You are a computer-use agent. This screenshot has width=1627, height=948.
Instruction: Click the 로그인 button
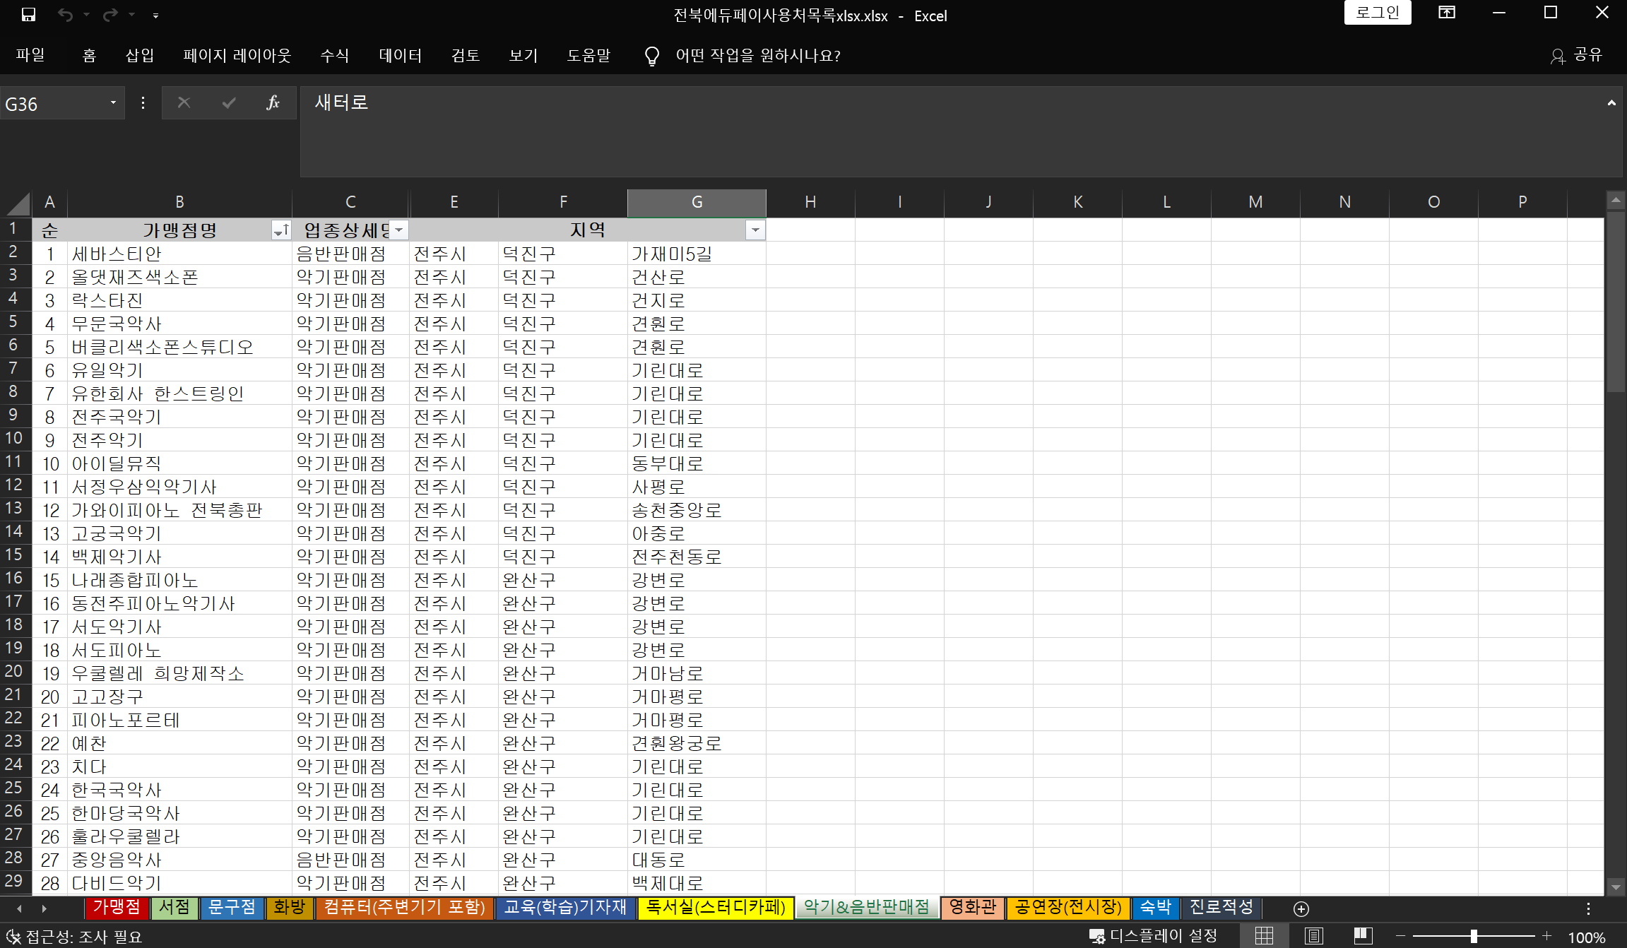point(1377,13)
